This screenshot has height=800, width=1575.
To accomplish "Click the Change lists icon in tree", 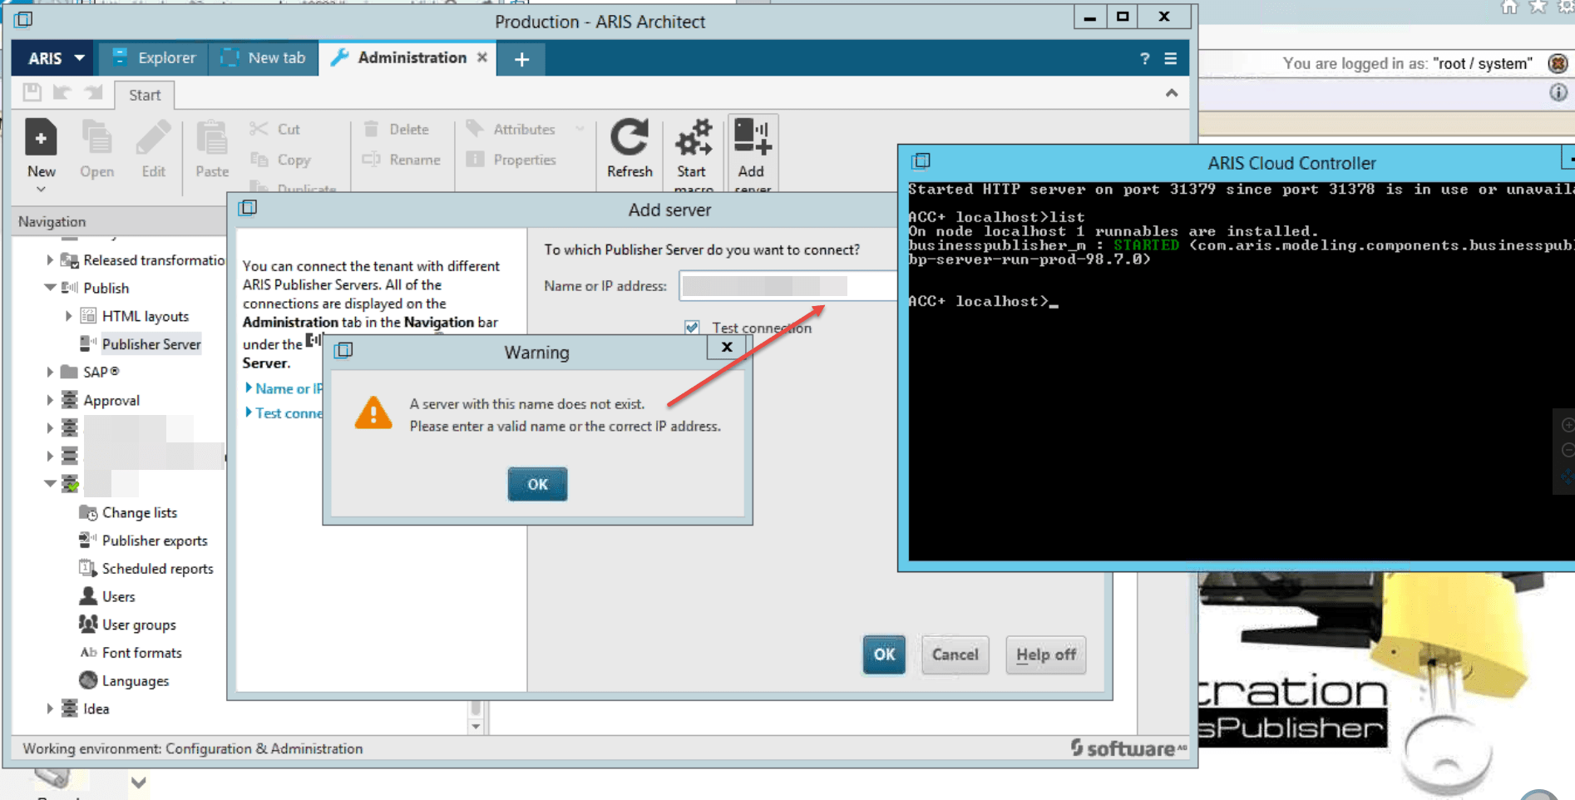I will tap(88, 512).
